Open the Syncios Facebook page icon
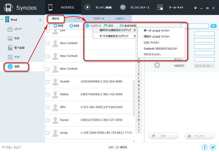 pyautogui.click(x=205, y=147)
